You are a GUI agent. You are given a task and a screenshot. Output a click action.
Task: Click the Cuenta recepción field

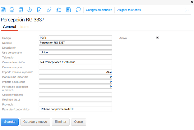tap(75, 67)
